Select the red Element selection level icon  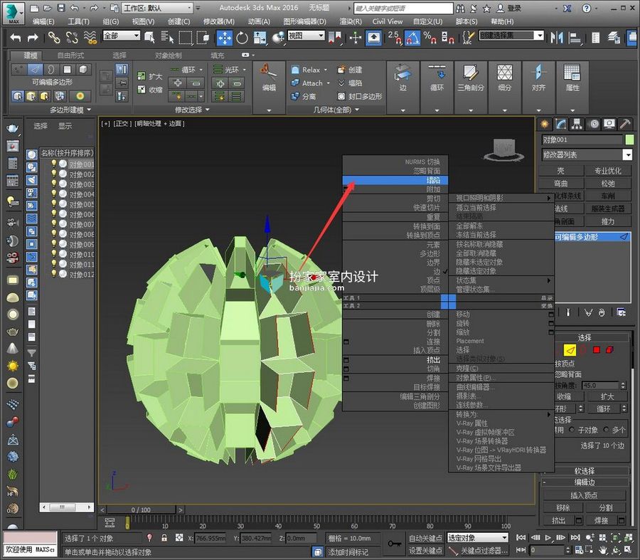pos(610,350)
